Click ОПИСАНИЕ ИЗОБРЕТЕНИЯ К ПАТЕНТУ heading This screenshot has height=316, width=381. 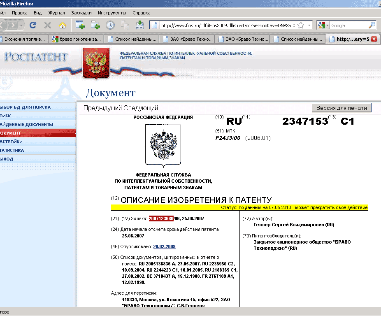coord(196,200)
